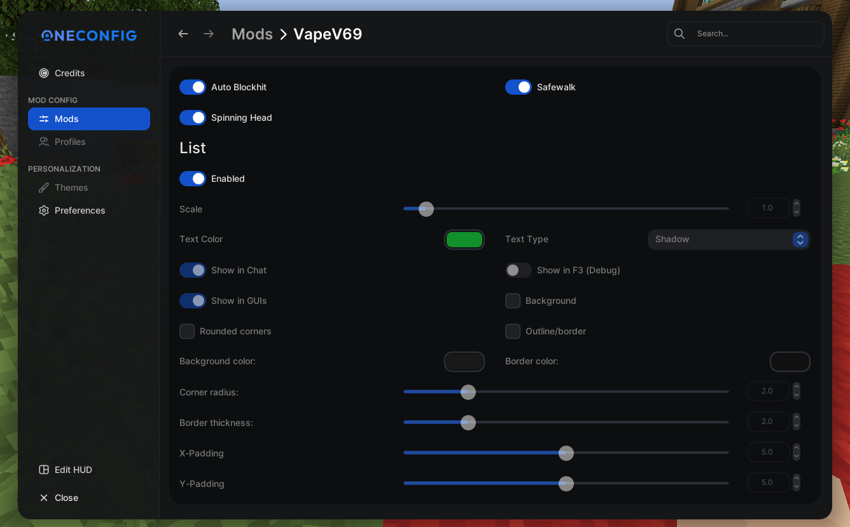Click the OneConfig logo
850x527 pixels.
click(x=89, y=36)
